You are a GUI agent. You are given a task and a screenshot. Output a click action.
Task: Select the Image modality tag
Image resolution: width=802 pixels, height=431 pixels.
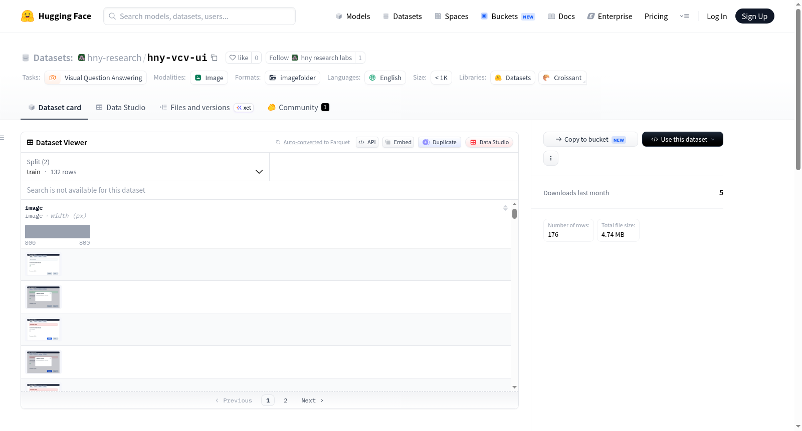pos(209,78)
